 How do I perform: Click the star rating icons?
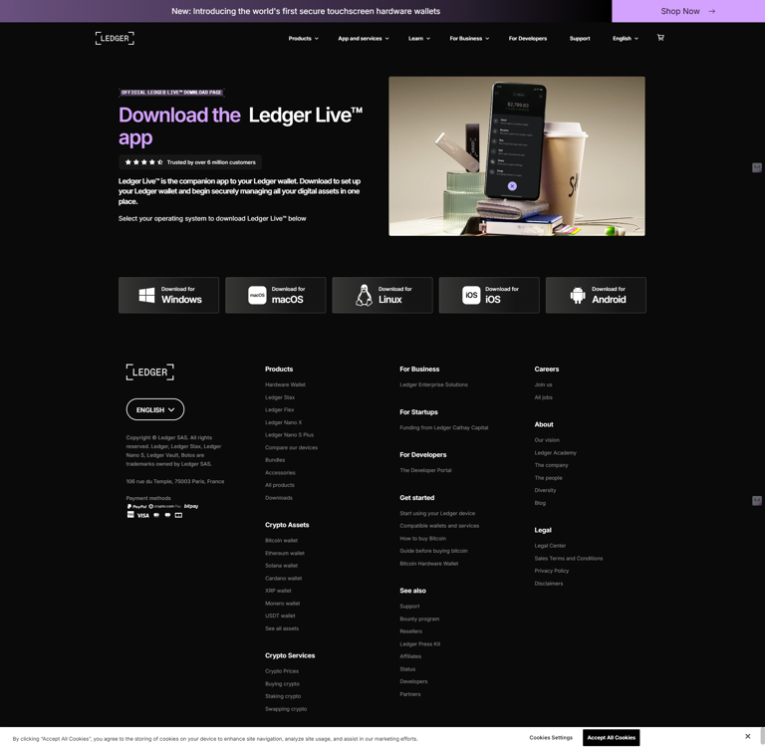tap(143, 162)
